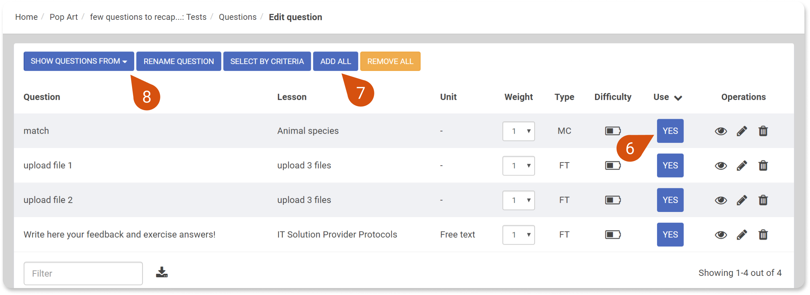The height and width of the screenshot is (295, 810).
Task: Preview the 'upload file 2' question
Action: pos(721,200)
